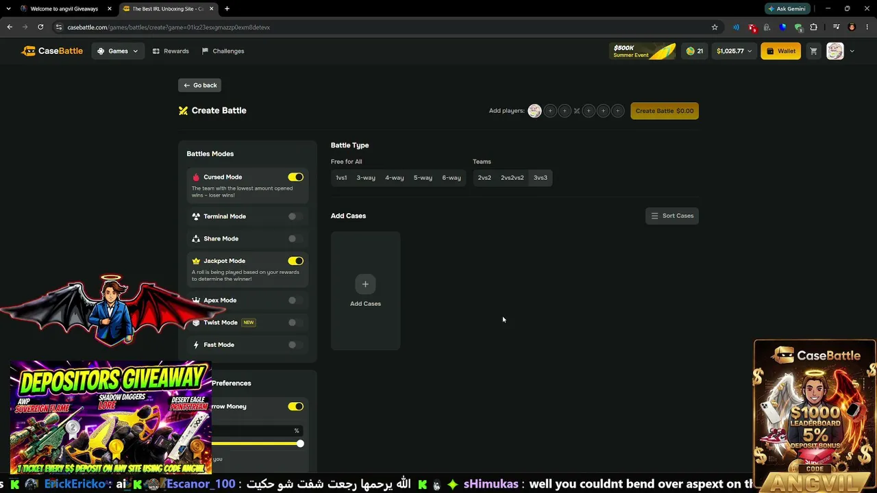The height and width of the screenshot is (493, 877).
Task: Click the Go back button
Action: 199,85
